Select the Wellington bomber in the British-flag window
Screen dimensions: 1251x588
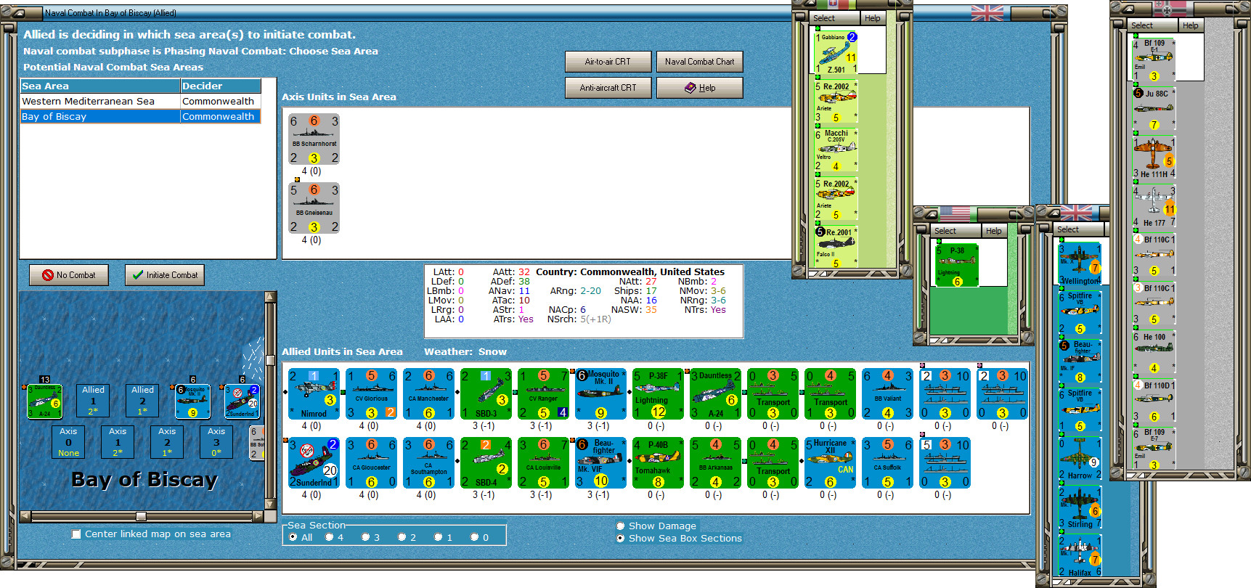coord(1080,264)
